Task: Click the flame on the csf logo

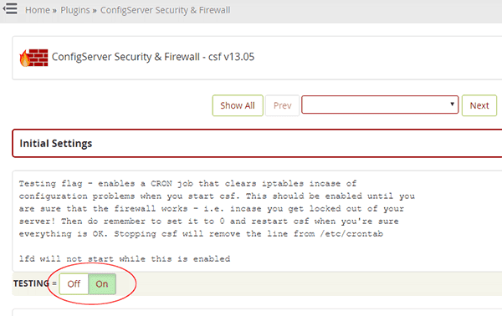Action: click(24, 59)
